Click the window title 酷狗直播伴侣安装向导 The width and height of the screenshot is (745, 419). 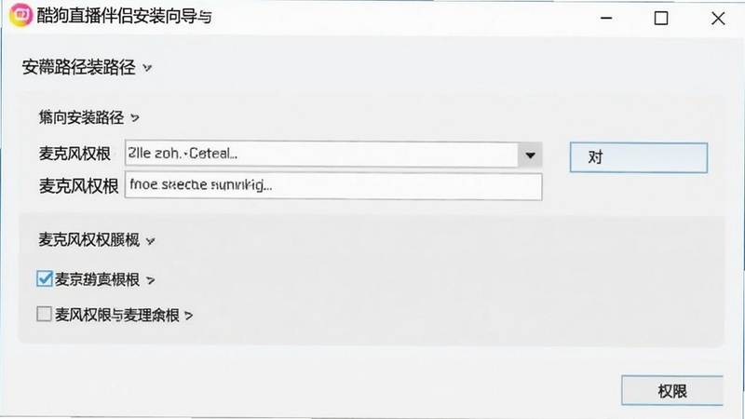click(x=124, y=16)
